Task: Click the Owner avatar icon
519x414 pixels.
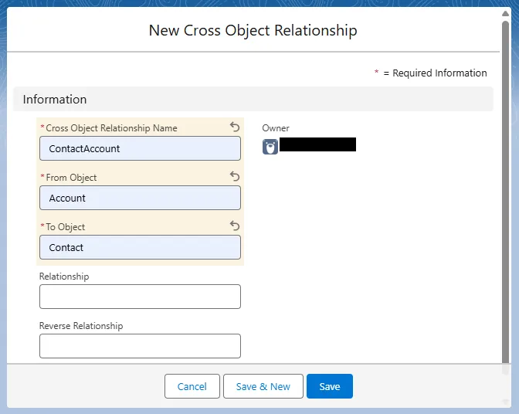Action: tap(270, 147)
